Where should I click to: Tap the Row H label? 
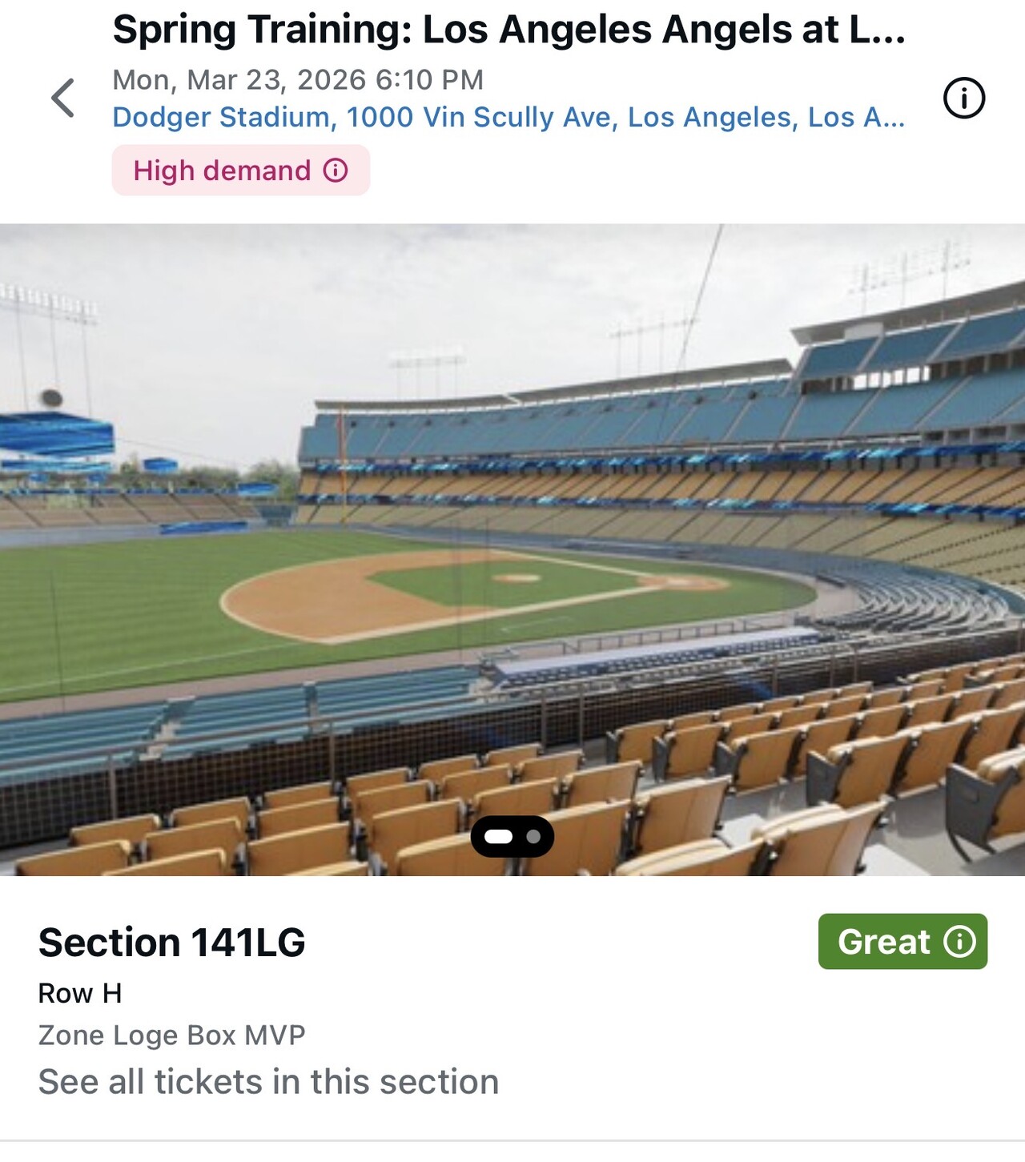pos(80,994)
